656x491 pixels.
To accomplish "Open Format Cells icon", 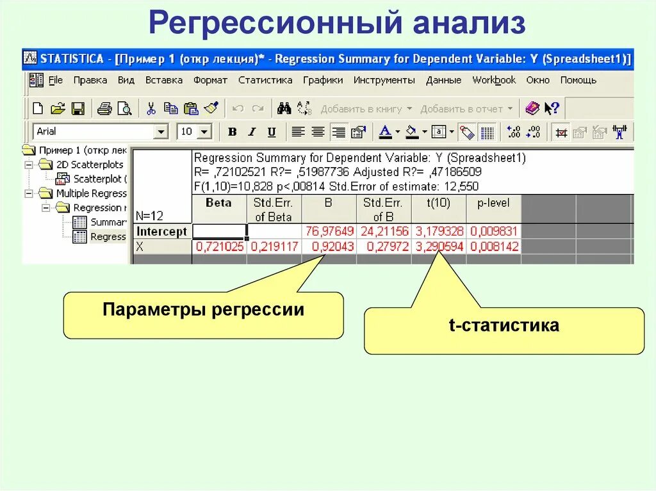I will coord(359,133).
